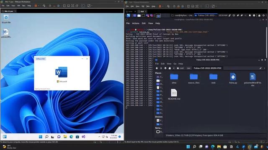Select the poisoned Word document on Windows desktop
This screenshot has width=268, height=150.
[x=6, y=33]
